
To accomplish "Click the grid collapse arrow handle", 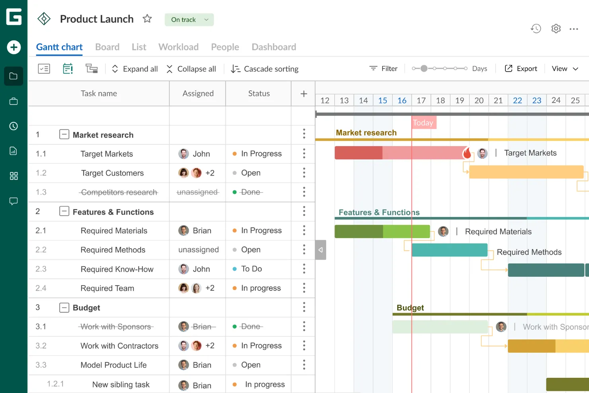I will pyautogui.click(x=320, y=250).
